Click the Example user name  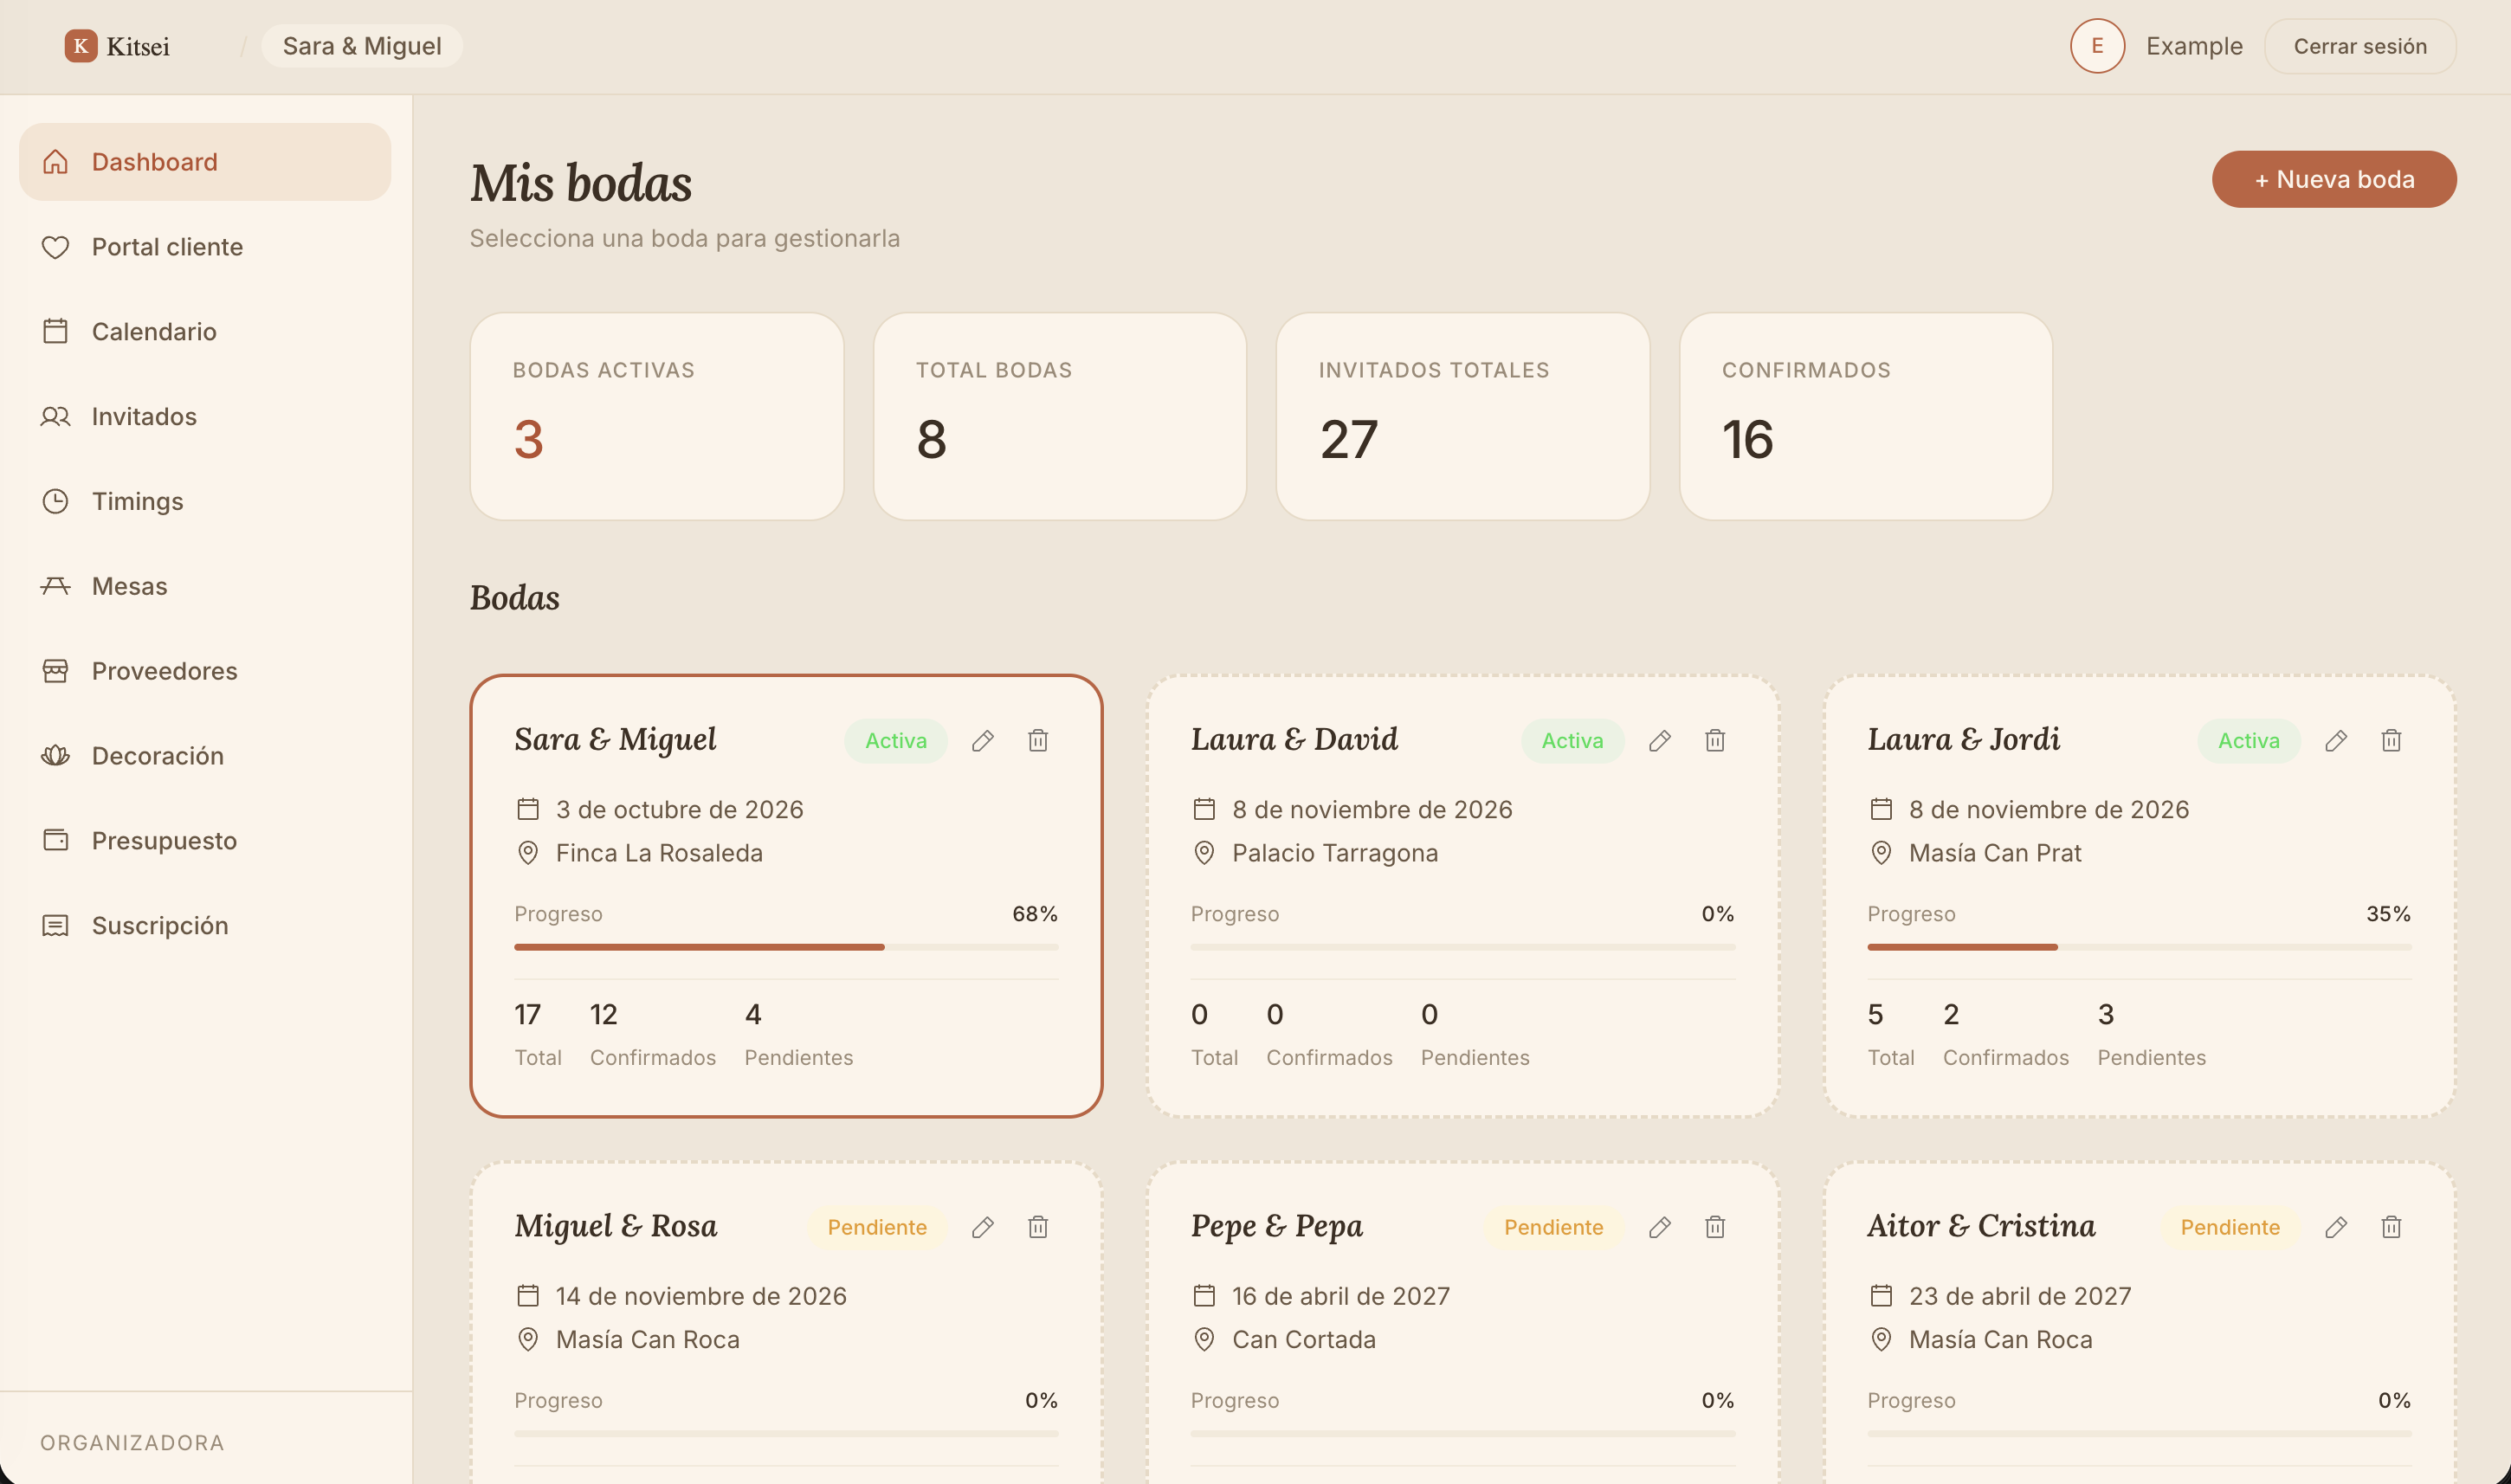(x=2194, y=46)
